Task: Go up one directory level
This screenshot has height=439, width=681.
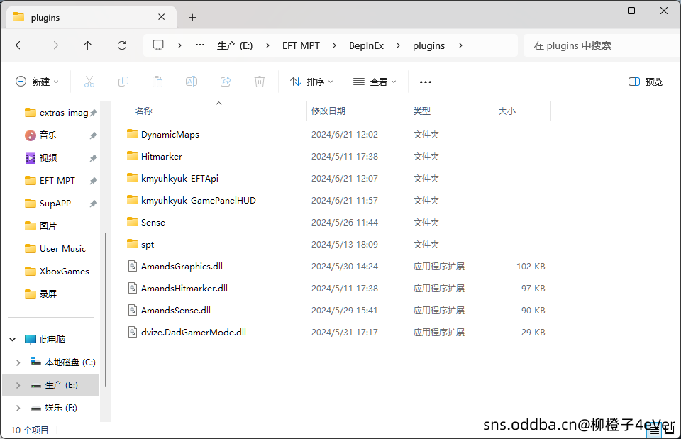Action: click(x=88, y=45)
